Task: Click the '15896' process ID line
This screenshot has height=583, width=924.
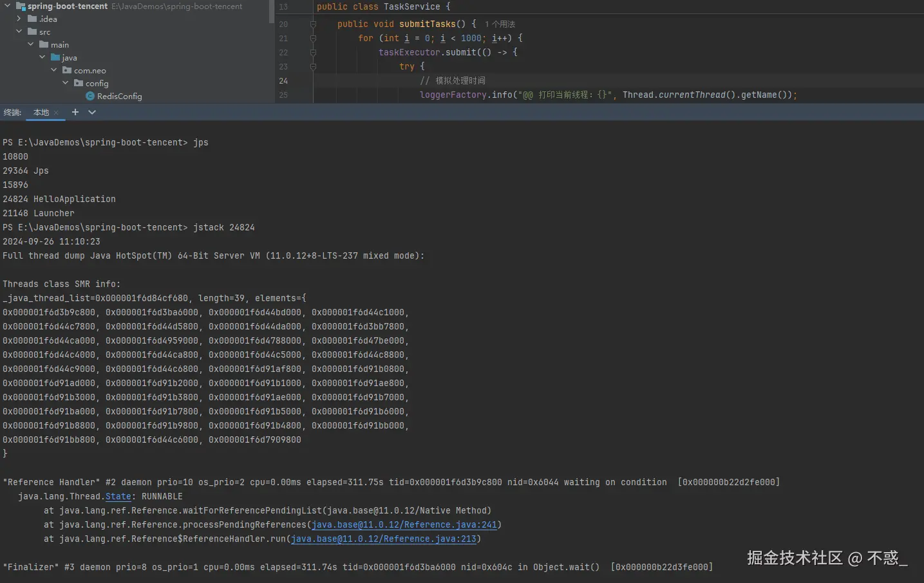Action: pos(15,185)
